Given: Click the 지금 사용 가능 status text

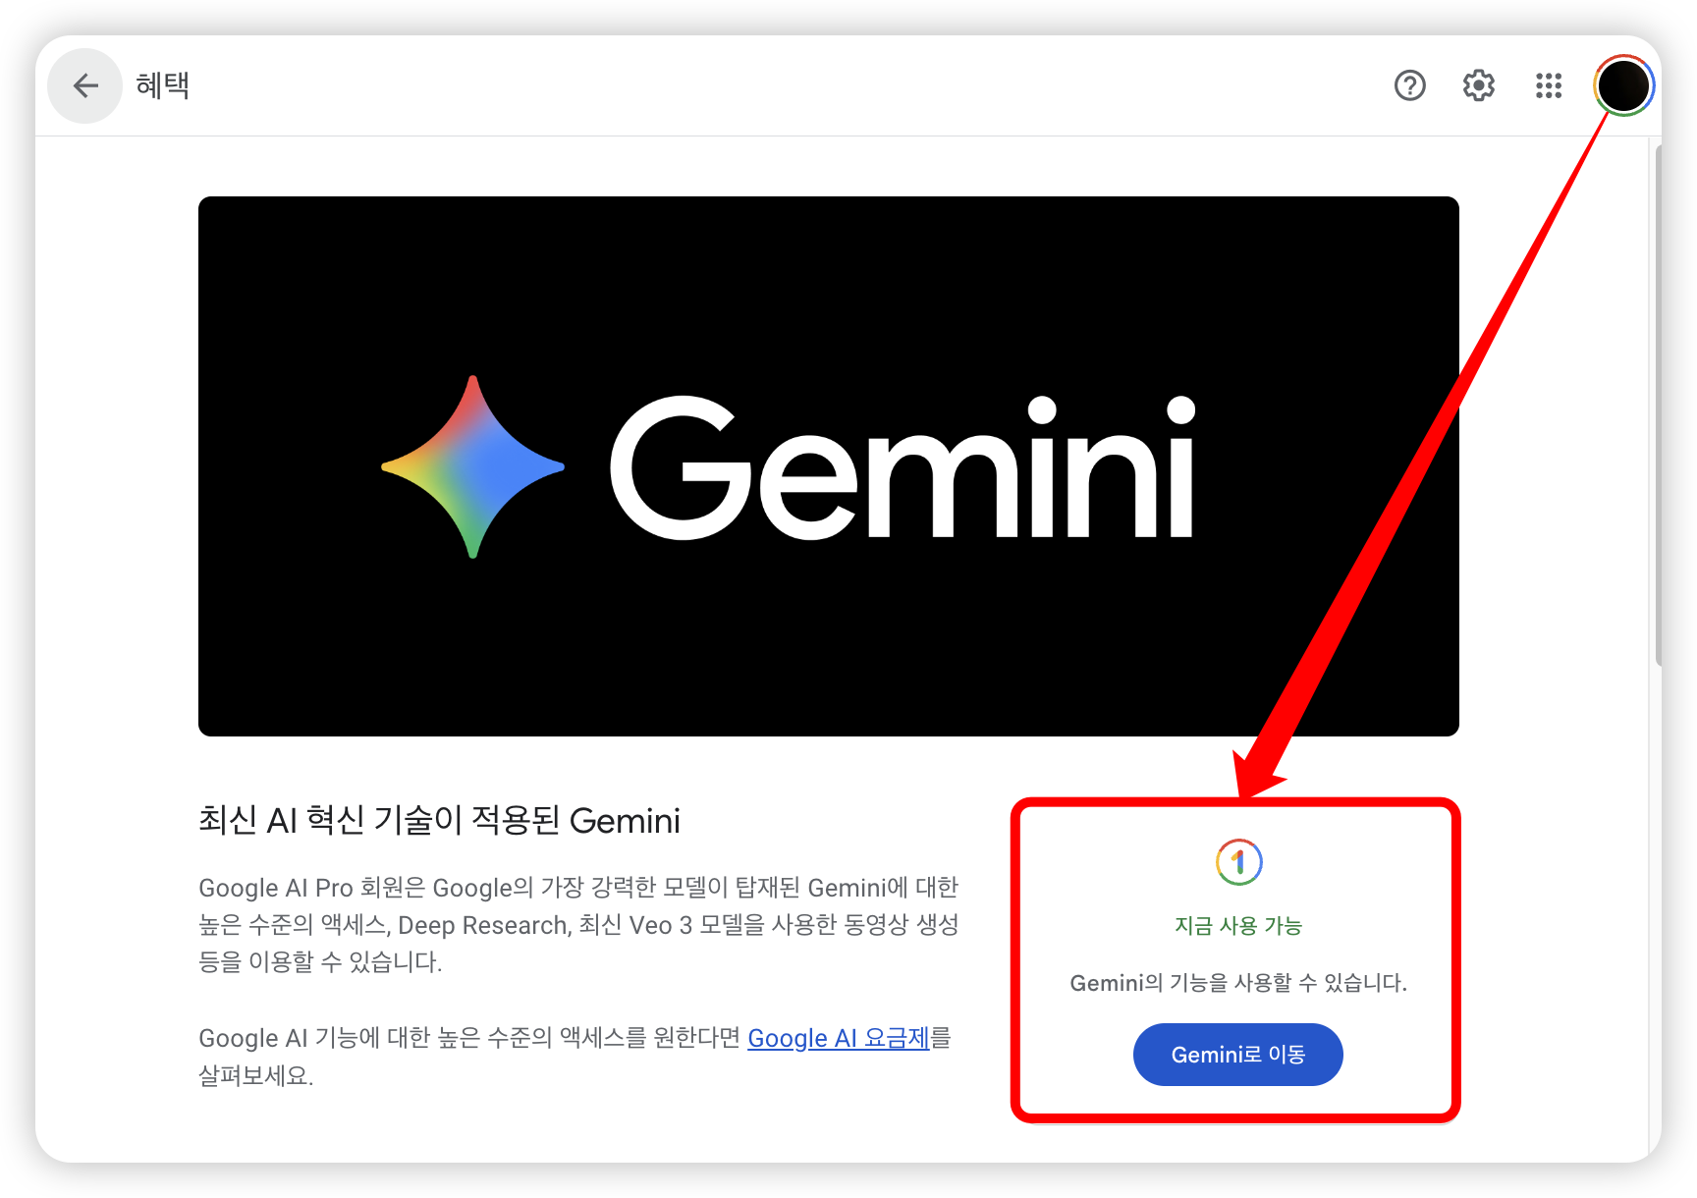Looking at the screenshot, I should pos(1237,926).
